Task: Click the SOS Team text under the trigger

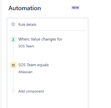Action: [x=26, y=46]
